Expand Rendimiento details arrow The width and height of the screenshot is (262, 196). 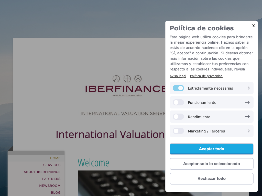(247, 117)
